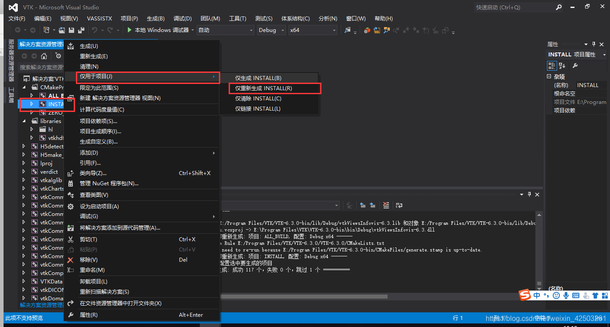
Task: Collapse the 杂项 property category
Action: tap(549, 76)
